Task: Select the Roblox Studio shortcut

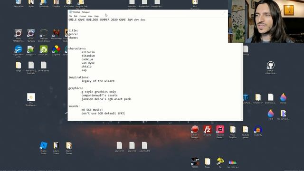Action: 44,148
